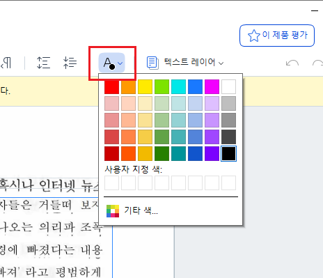Click the undo arrow icon
Viewport: 323px width, 278px height.
[x=292, y=63]
